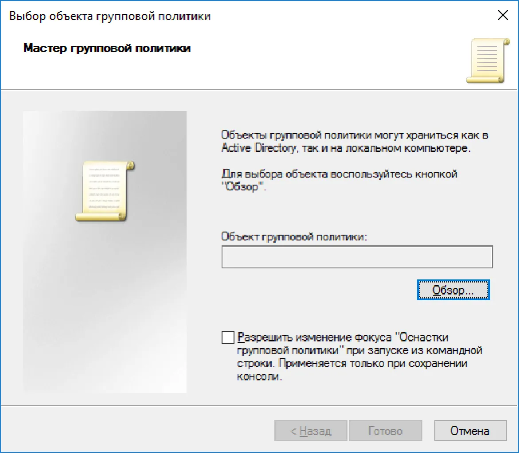Image resolution: width=519 pixels, height=453 pixels.
Task: Click the Для выбора объекта instruction text
Action: 339,180
